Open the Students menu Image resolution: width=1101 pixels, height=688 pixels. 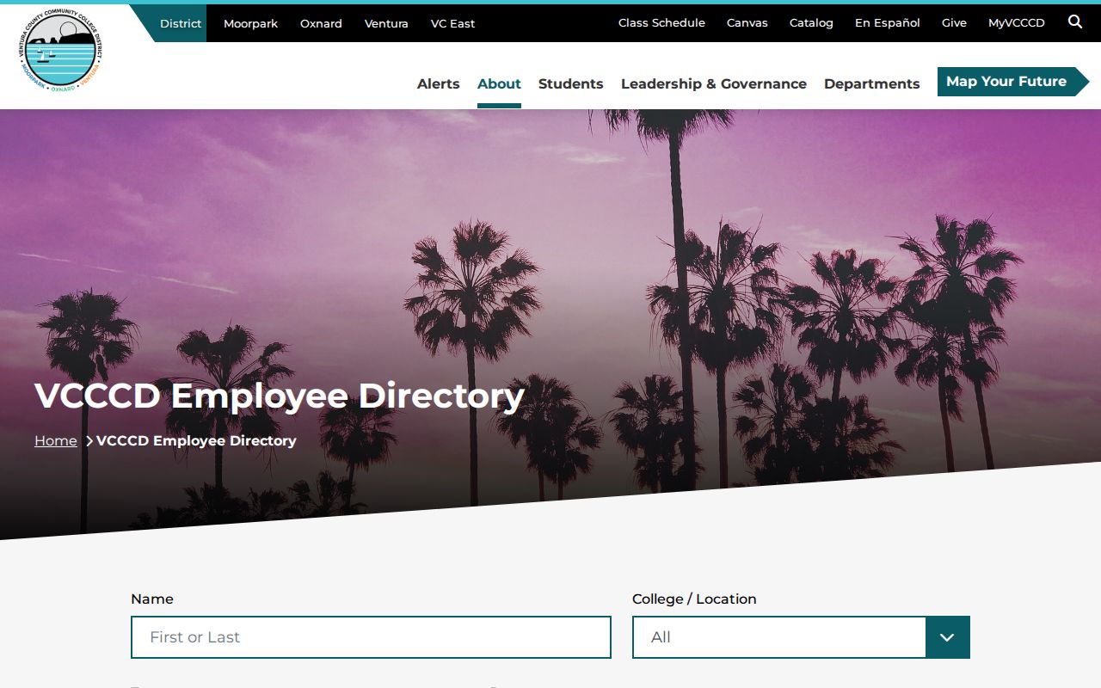click(571, 83)
